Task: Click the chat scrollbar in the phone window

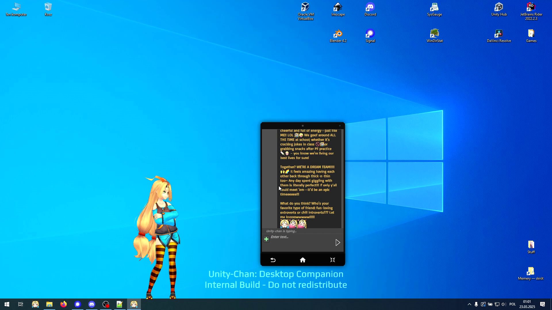Action: pyautogui.click(x=342, y=179)
